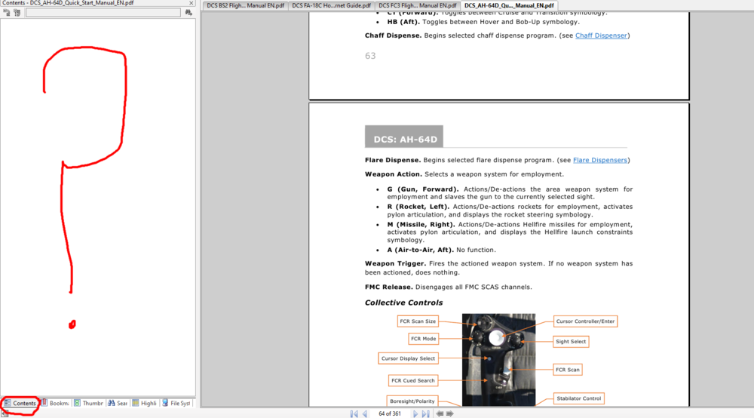Click the binoculars find-next icon in the Contents panel

pos(188,13)
